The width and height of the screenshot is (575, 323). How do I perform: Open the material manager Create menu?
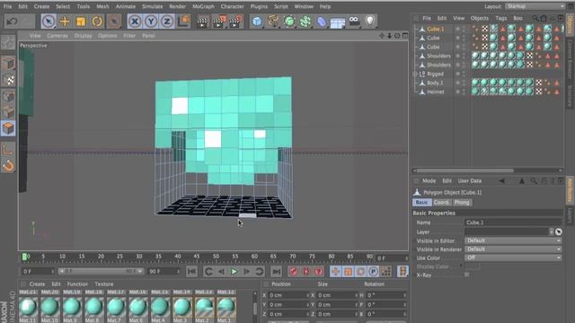click(37, 284)
